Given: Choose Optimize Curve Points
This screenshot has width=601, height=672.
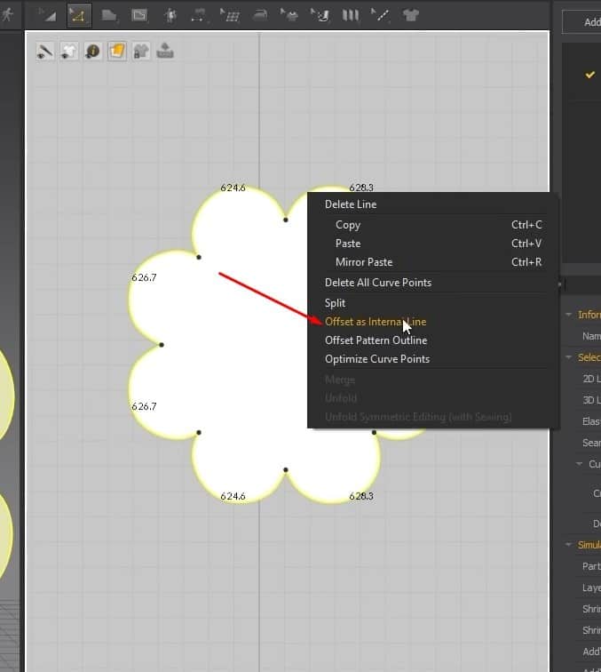Looking at the screenshot, I should (x=377, y=359).
